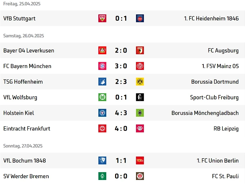This screenshot has height=185, width=245.
Task: Click the Sport-Club Freiburg logo
Action: tap(140, 97)
